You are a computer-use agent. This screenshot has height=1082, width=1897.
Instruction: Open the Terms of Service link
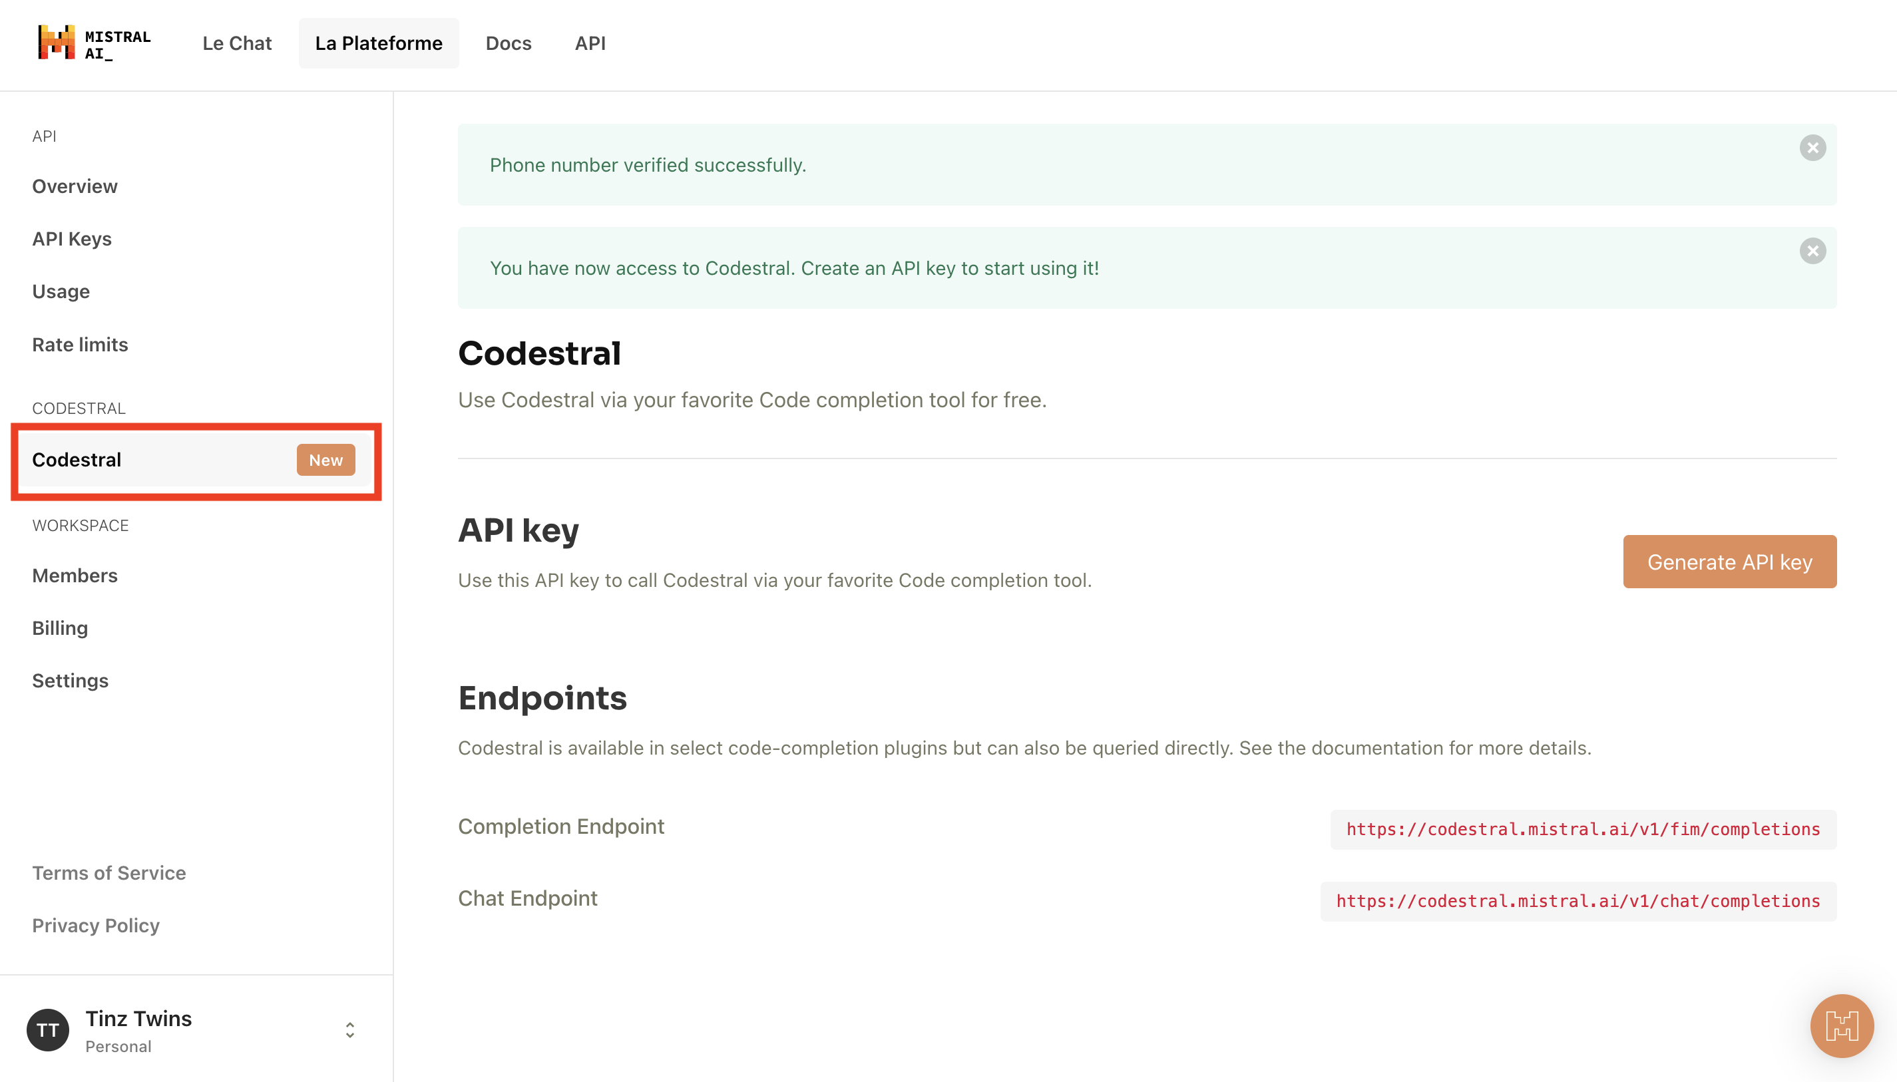click(x=108, y=872)
